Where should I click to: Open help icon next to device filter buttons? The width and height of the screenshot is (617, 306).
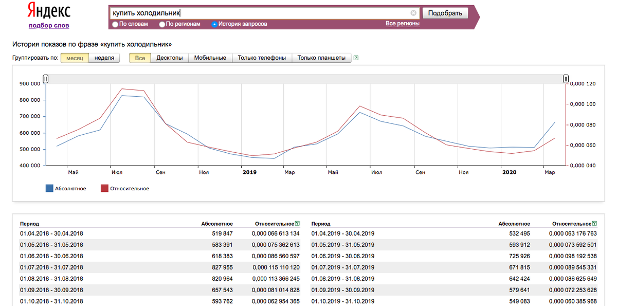356,58
